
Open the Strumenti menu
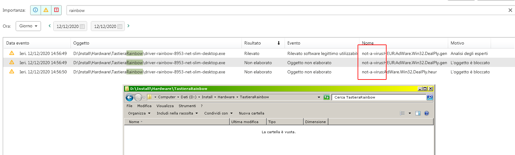tap(187, 106)
